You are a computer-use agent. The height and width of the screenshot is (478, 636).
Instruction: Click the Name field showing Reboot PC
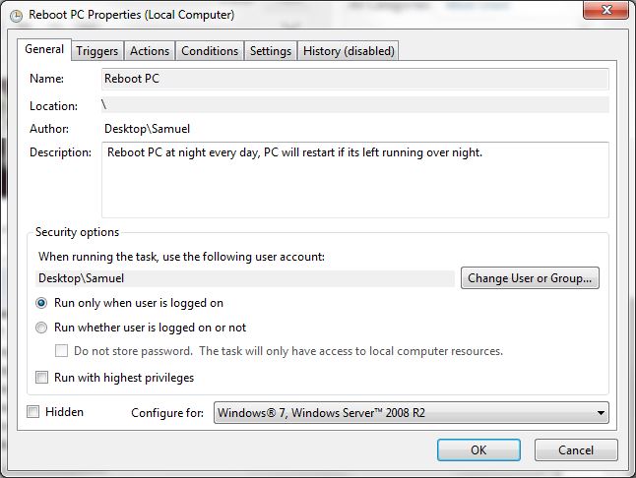(354, 79)
